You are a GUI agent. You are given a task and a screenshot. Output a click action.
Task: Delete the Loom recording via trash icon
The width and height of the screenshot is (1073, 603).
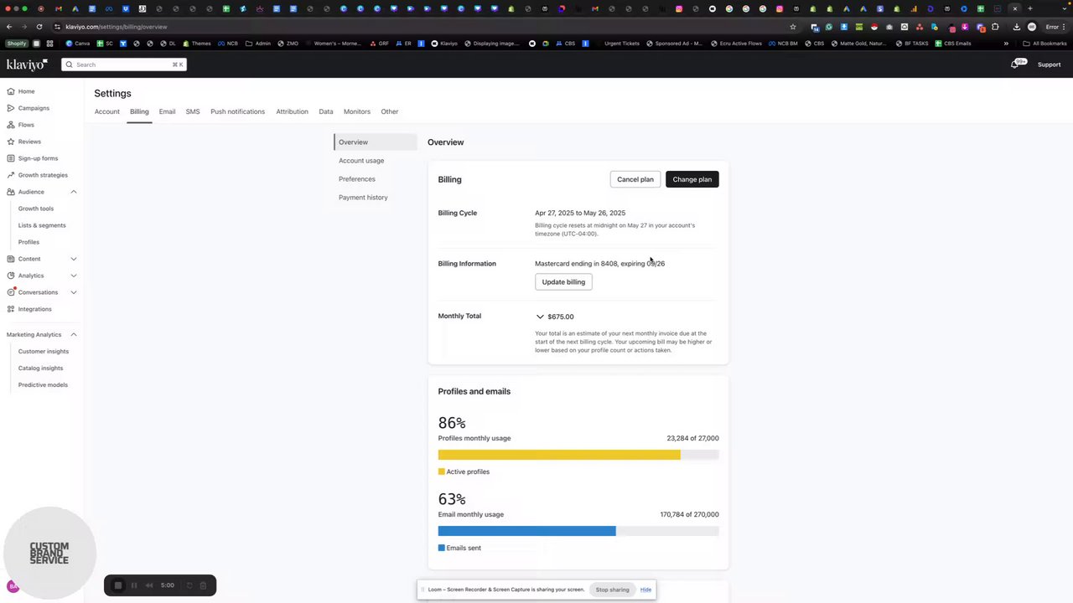[x=203, y=585]
